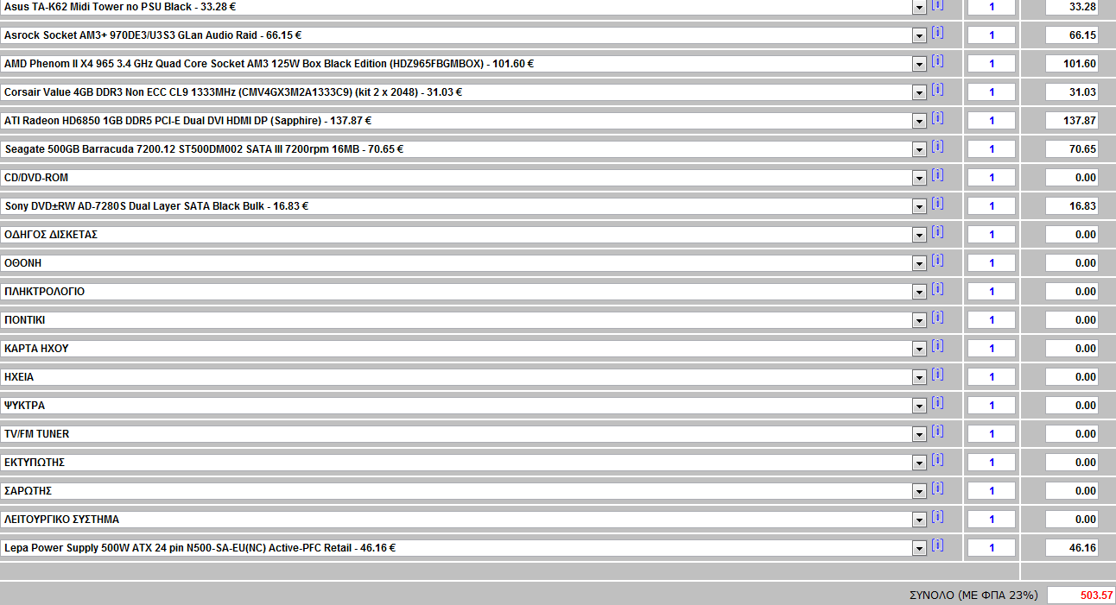View info icon for ΣΑΡΩΤΗΣ
Viewport: 1116px width, 605px height.
point(937,488)
